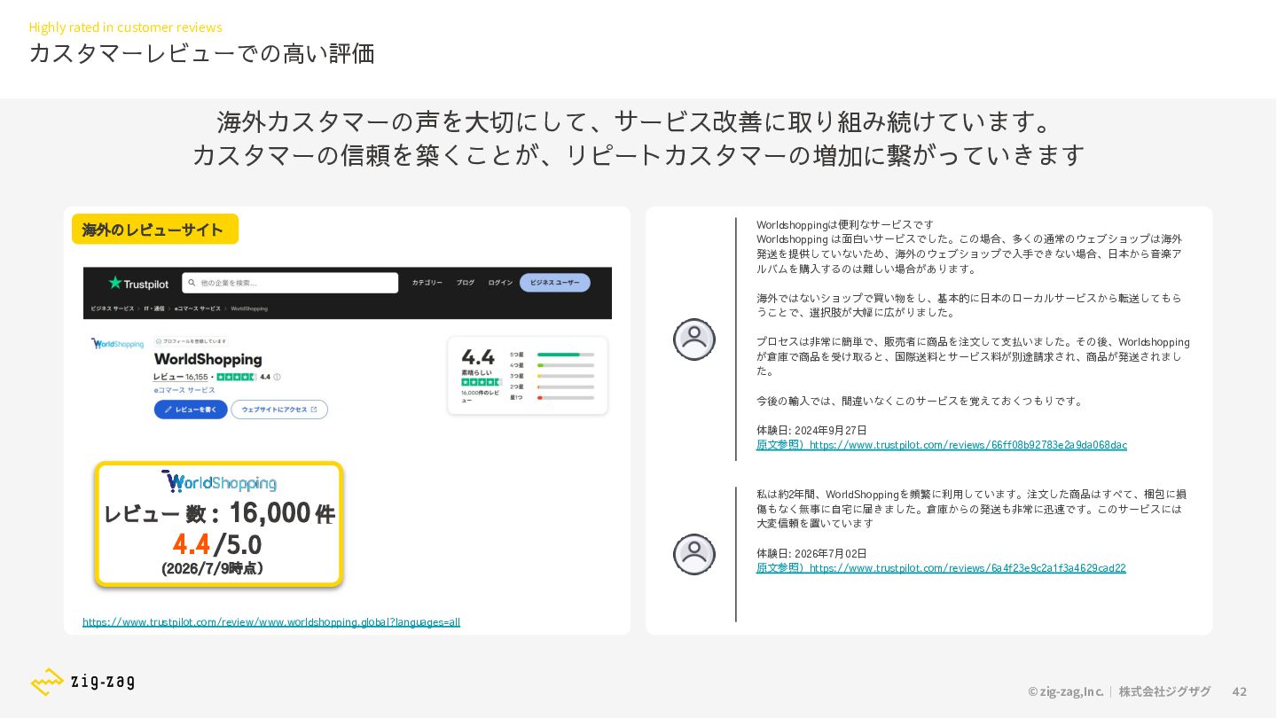The height and width of the screenshot is (718, 1277).
Task: Click the © zig-zag,Inc. copyright text
Action: tap(1066, 691)
